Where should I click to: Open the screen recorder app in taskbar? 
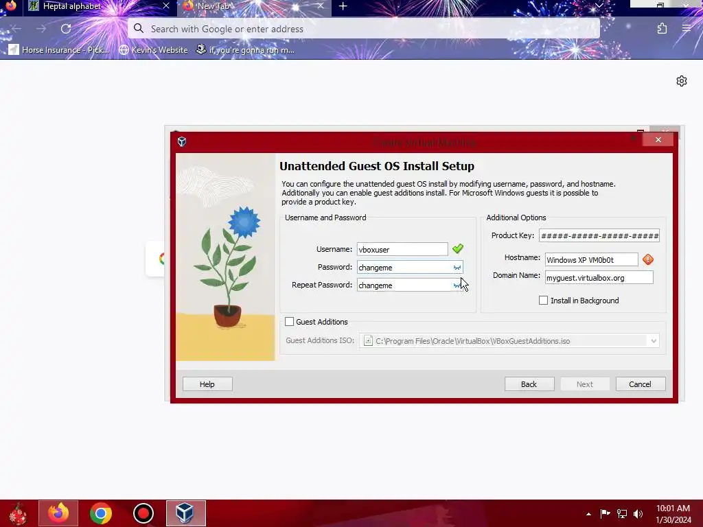click(143, 513)
